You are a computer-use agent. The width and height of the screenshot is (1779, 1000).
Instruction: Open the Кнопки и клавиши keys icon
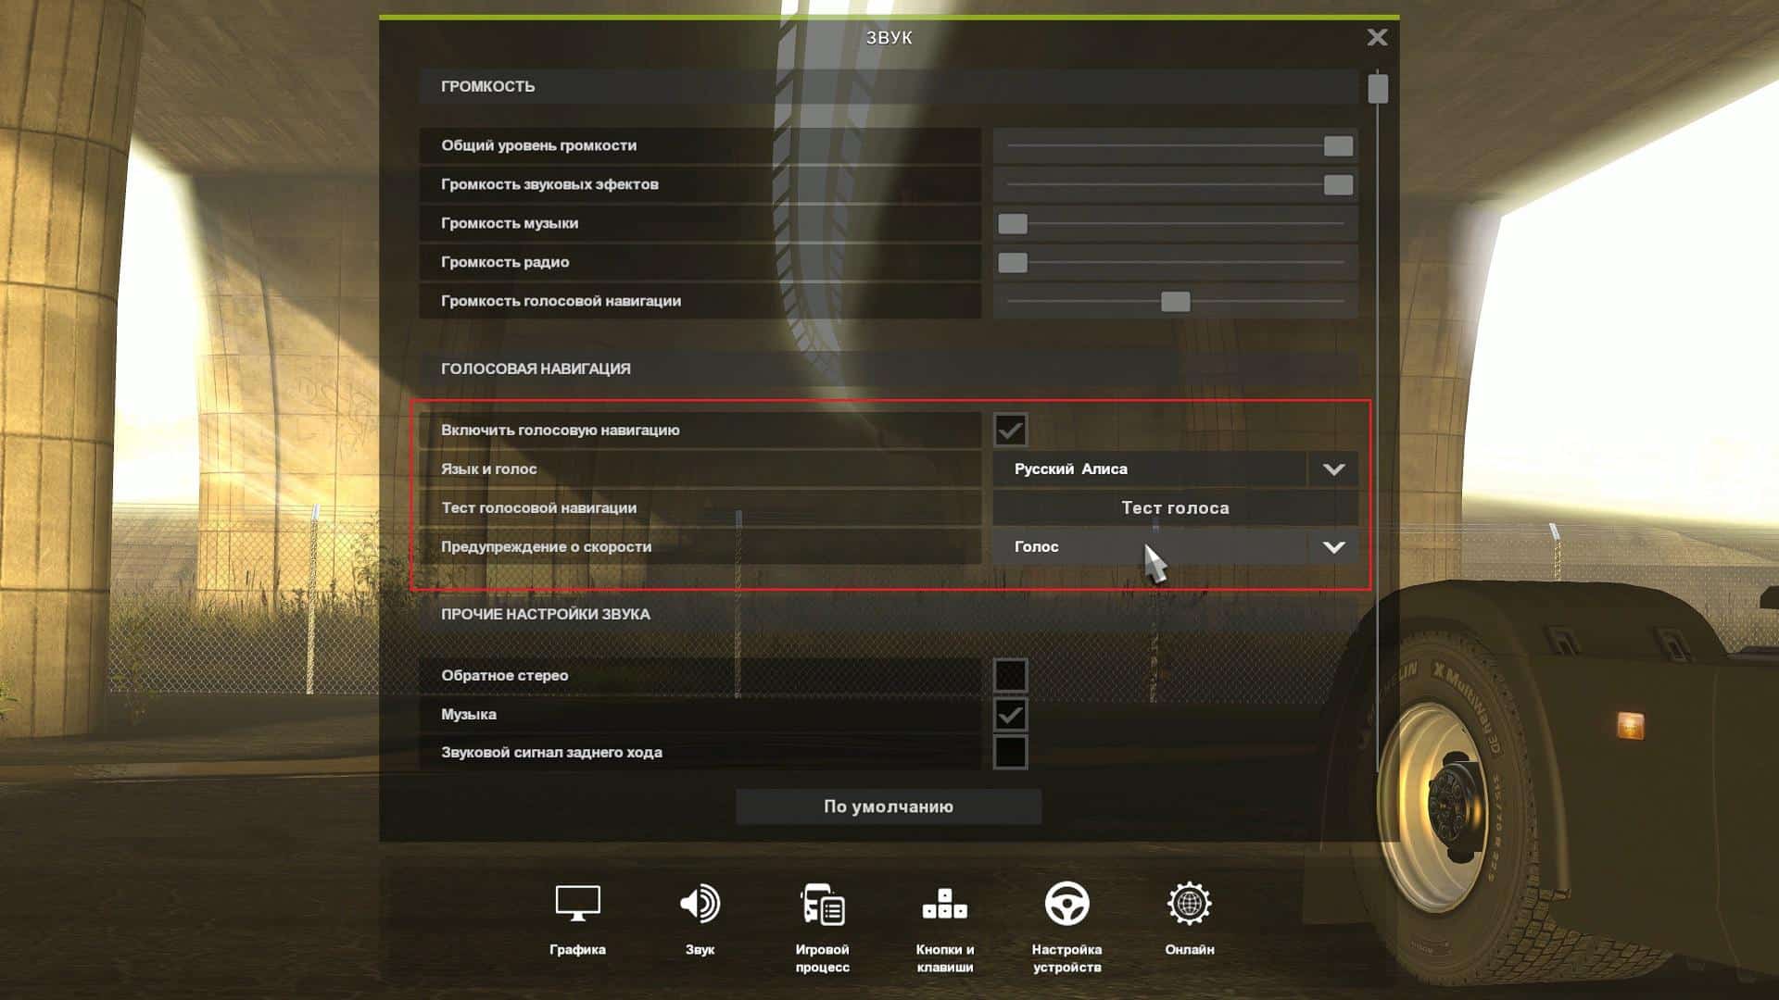[x=944, y=905]
